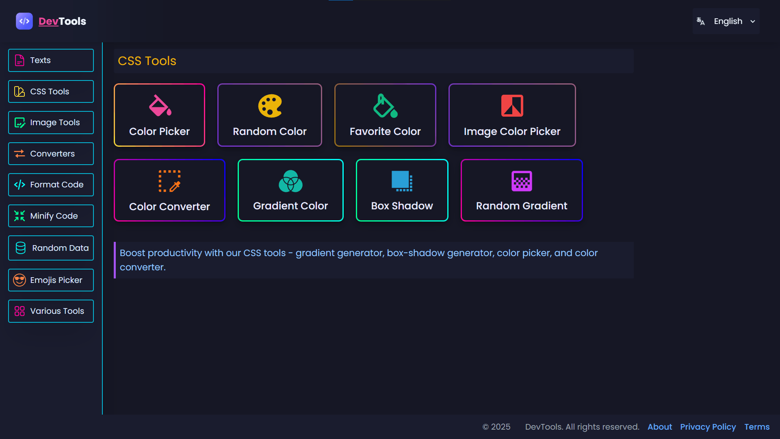Open the Color Picker tool
Viewport: 780px width, 439px height.
tap(159, 115)
